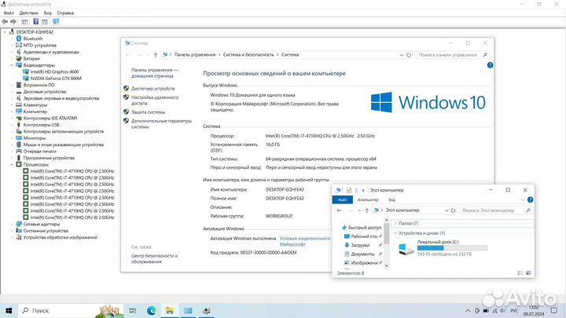Click the scan hardware monitor icon in Device Manager toolbar

tap(56, 22)
